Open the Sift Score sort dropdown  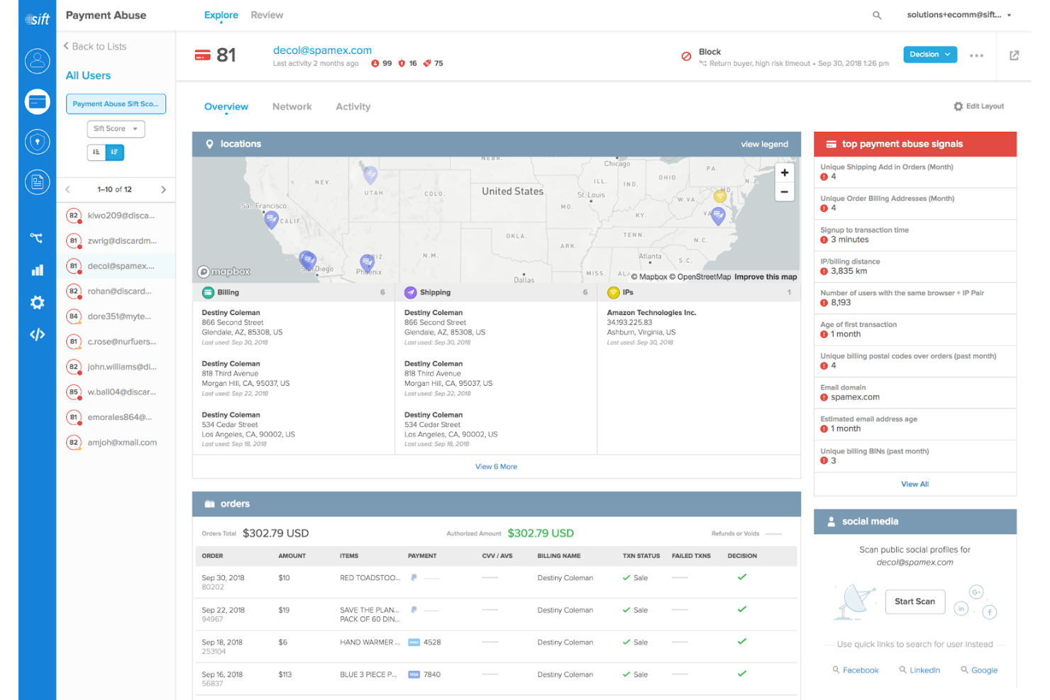click(x=115, y=128)
